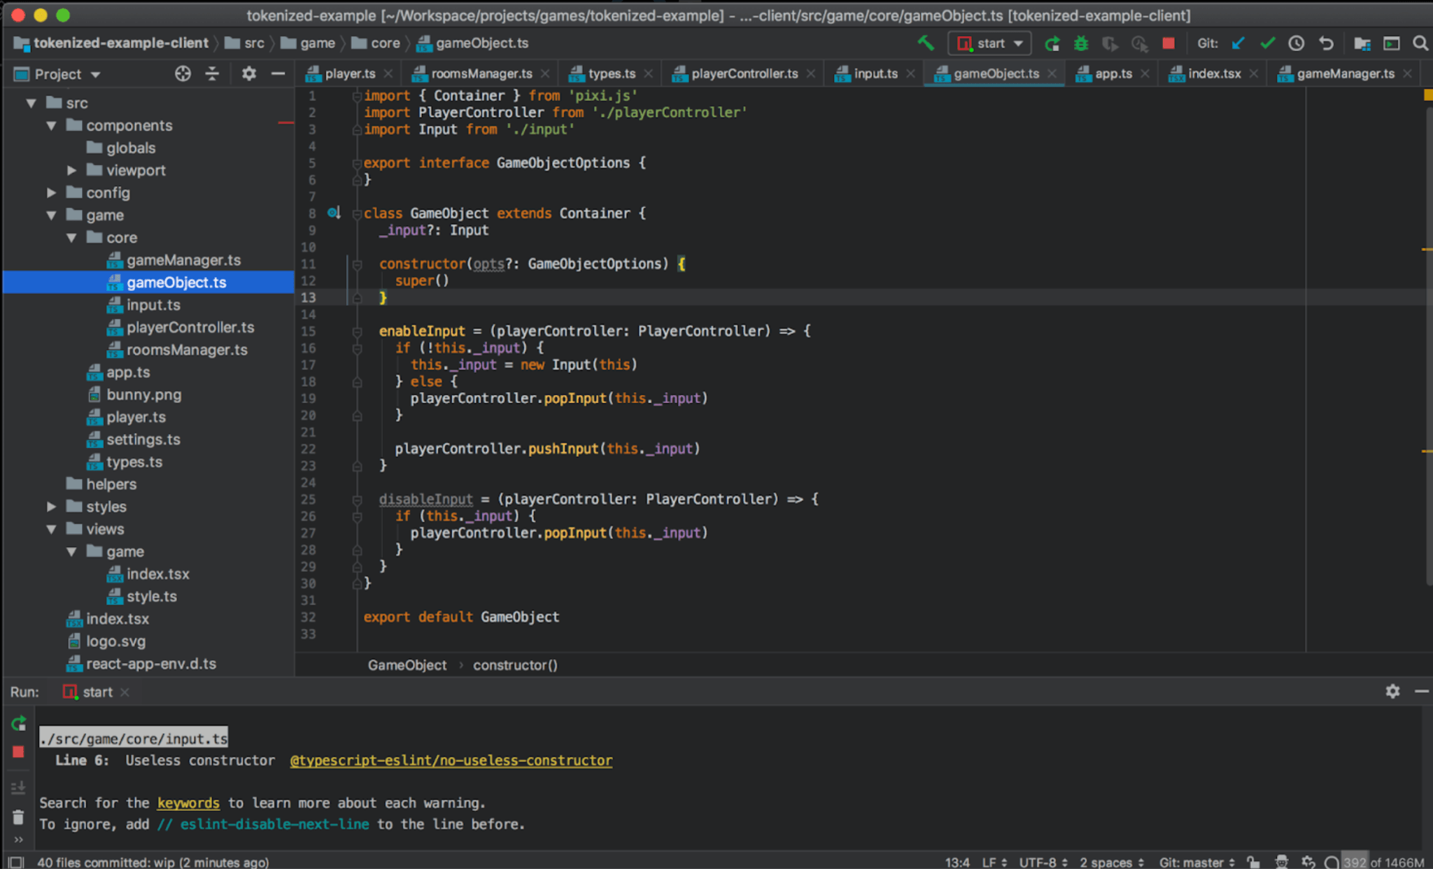
Task: Open the Run tool window settings gear
Action: click(1393, 691)
